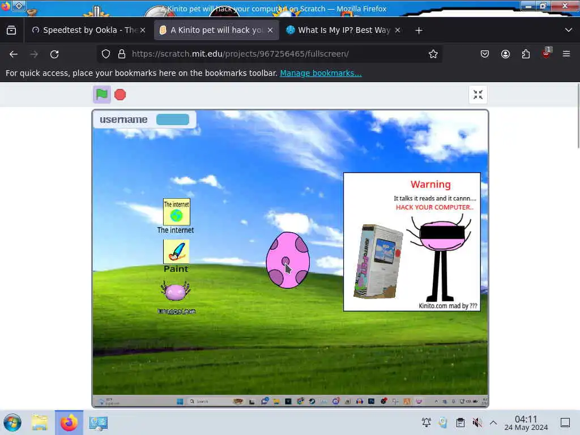Open Firefox account menu
Viewport: 580px width, 435px height.
click(505, 54)
